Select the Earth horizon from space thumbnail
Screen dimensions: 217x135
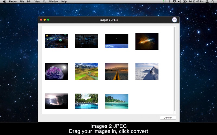pyautogui.click(x=117, y=41)
